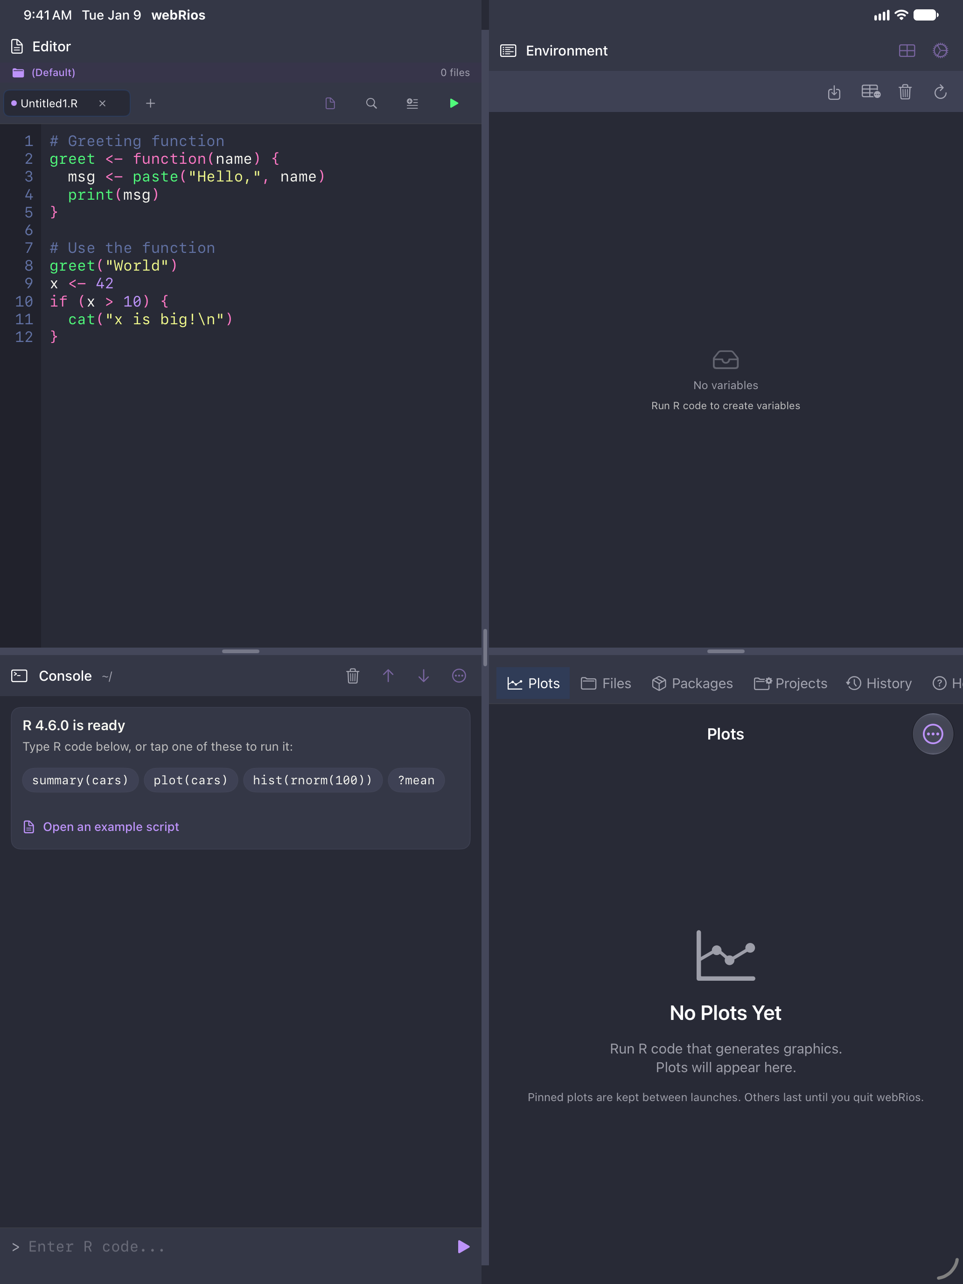
Task: Delete all variables with Environment trash icon
Action: [905, 92]
